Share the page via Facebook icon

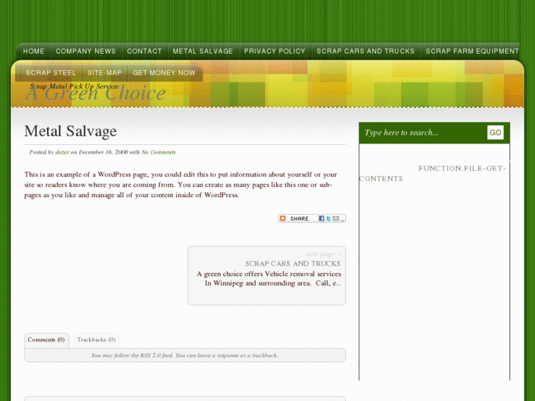(322, 219)
